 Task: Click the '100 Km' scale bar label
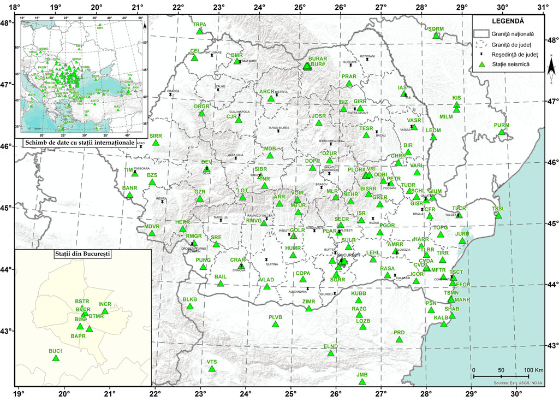pyautogui.click(x=534, y=370)
